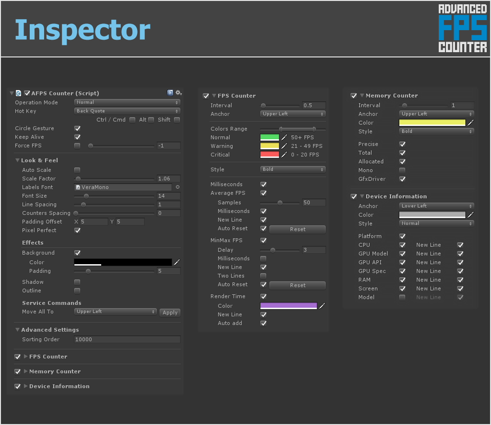Click the FPS Counter Interval value field

coord(314,105)
